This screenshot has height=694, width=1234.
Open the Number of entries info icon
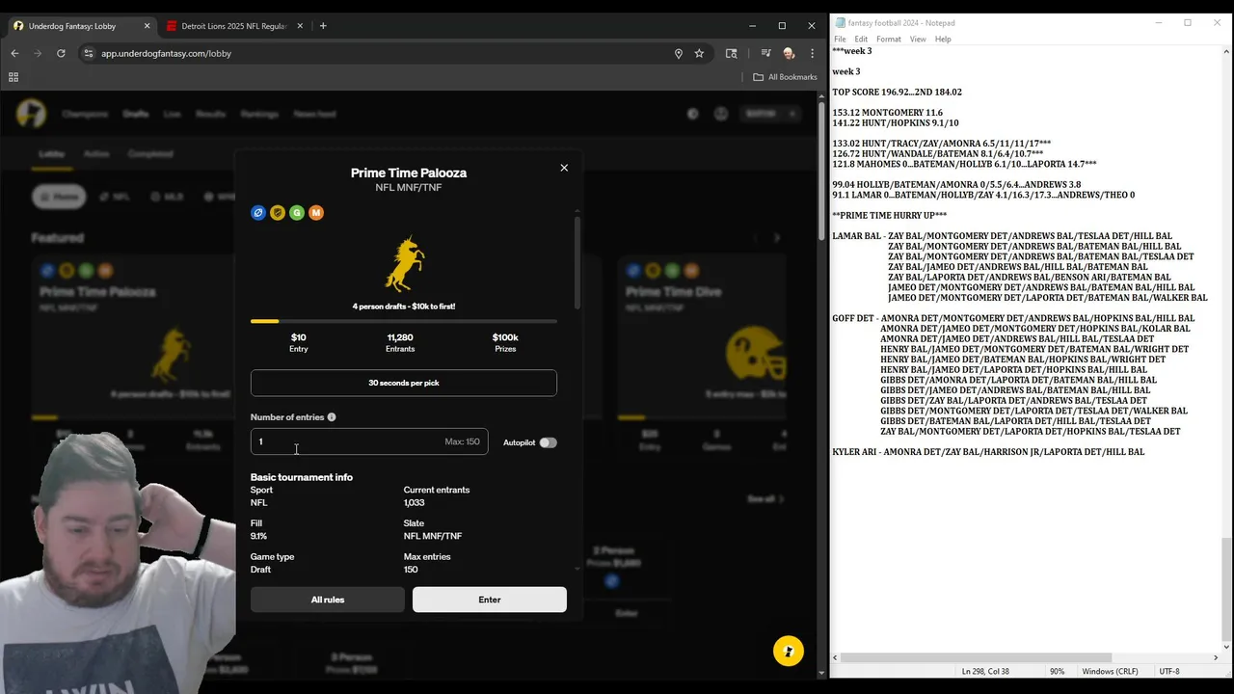(332, 417)
